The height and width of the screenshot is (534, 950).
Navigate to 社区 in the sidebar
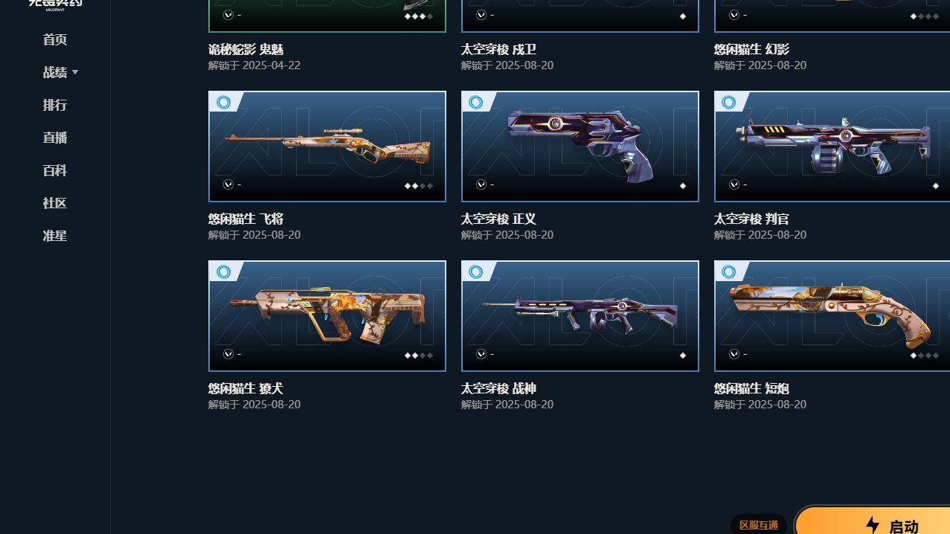55,203
